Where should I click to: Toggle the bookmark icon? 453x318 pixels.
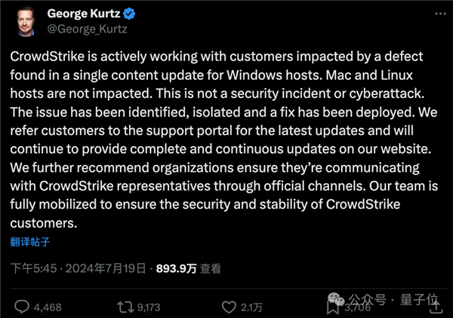[x=332, y=307]
